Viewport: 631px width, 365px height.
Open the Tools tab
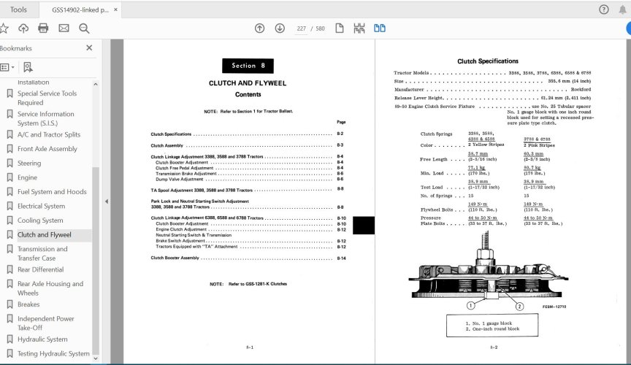click(x=19, y=9)
